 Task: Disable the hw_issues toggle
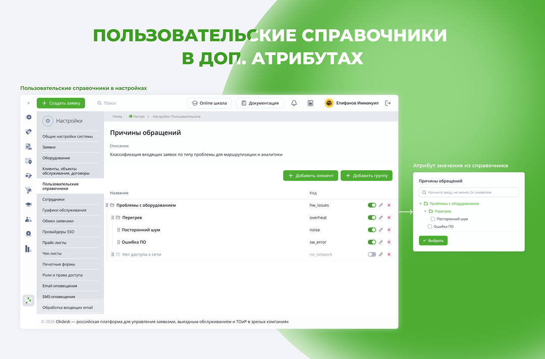pos(372,205)
